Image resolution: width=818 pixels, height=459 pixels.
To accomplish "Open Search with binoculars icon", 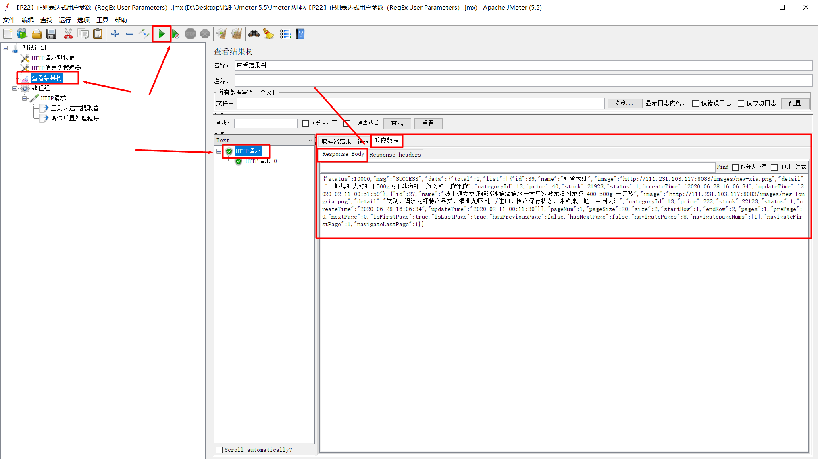I will 254,34.
